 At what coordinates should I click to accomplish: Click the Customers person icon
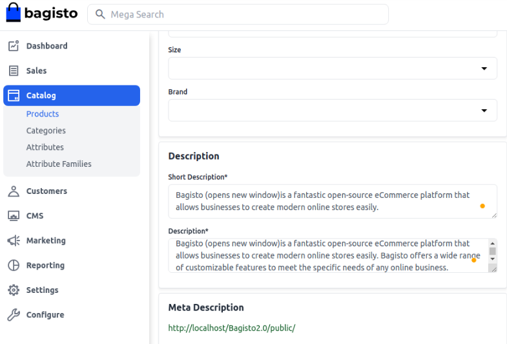click(x=14, y=191)
